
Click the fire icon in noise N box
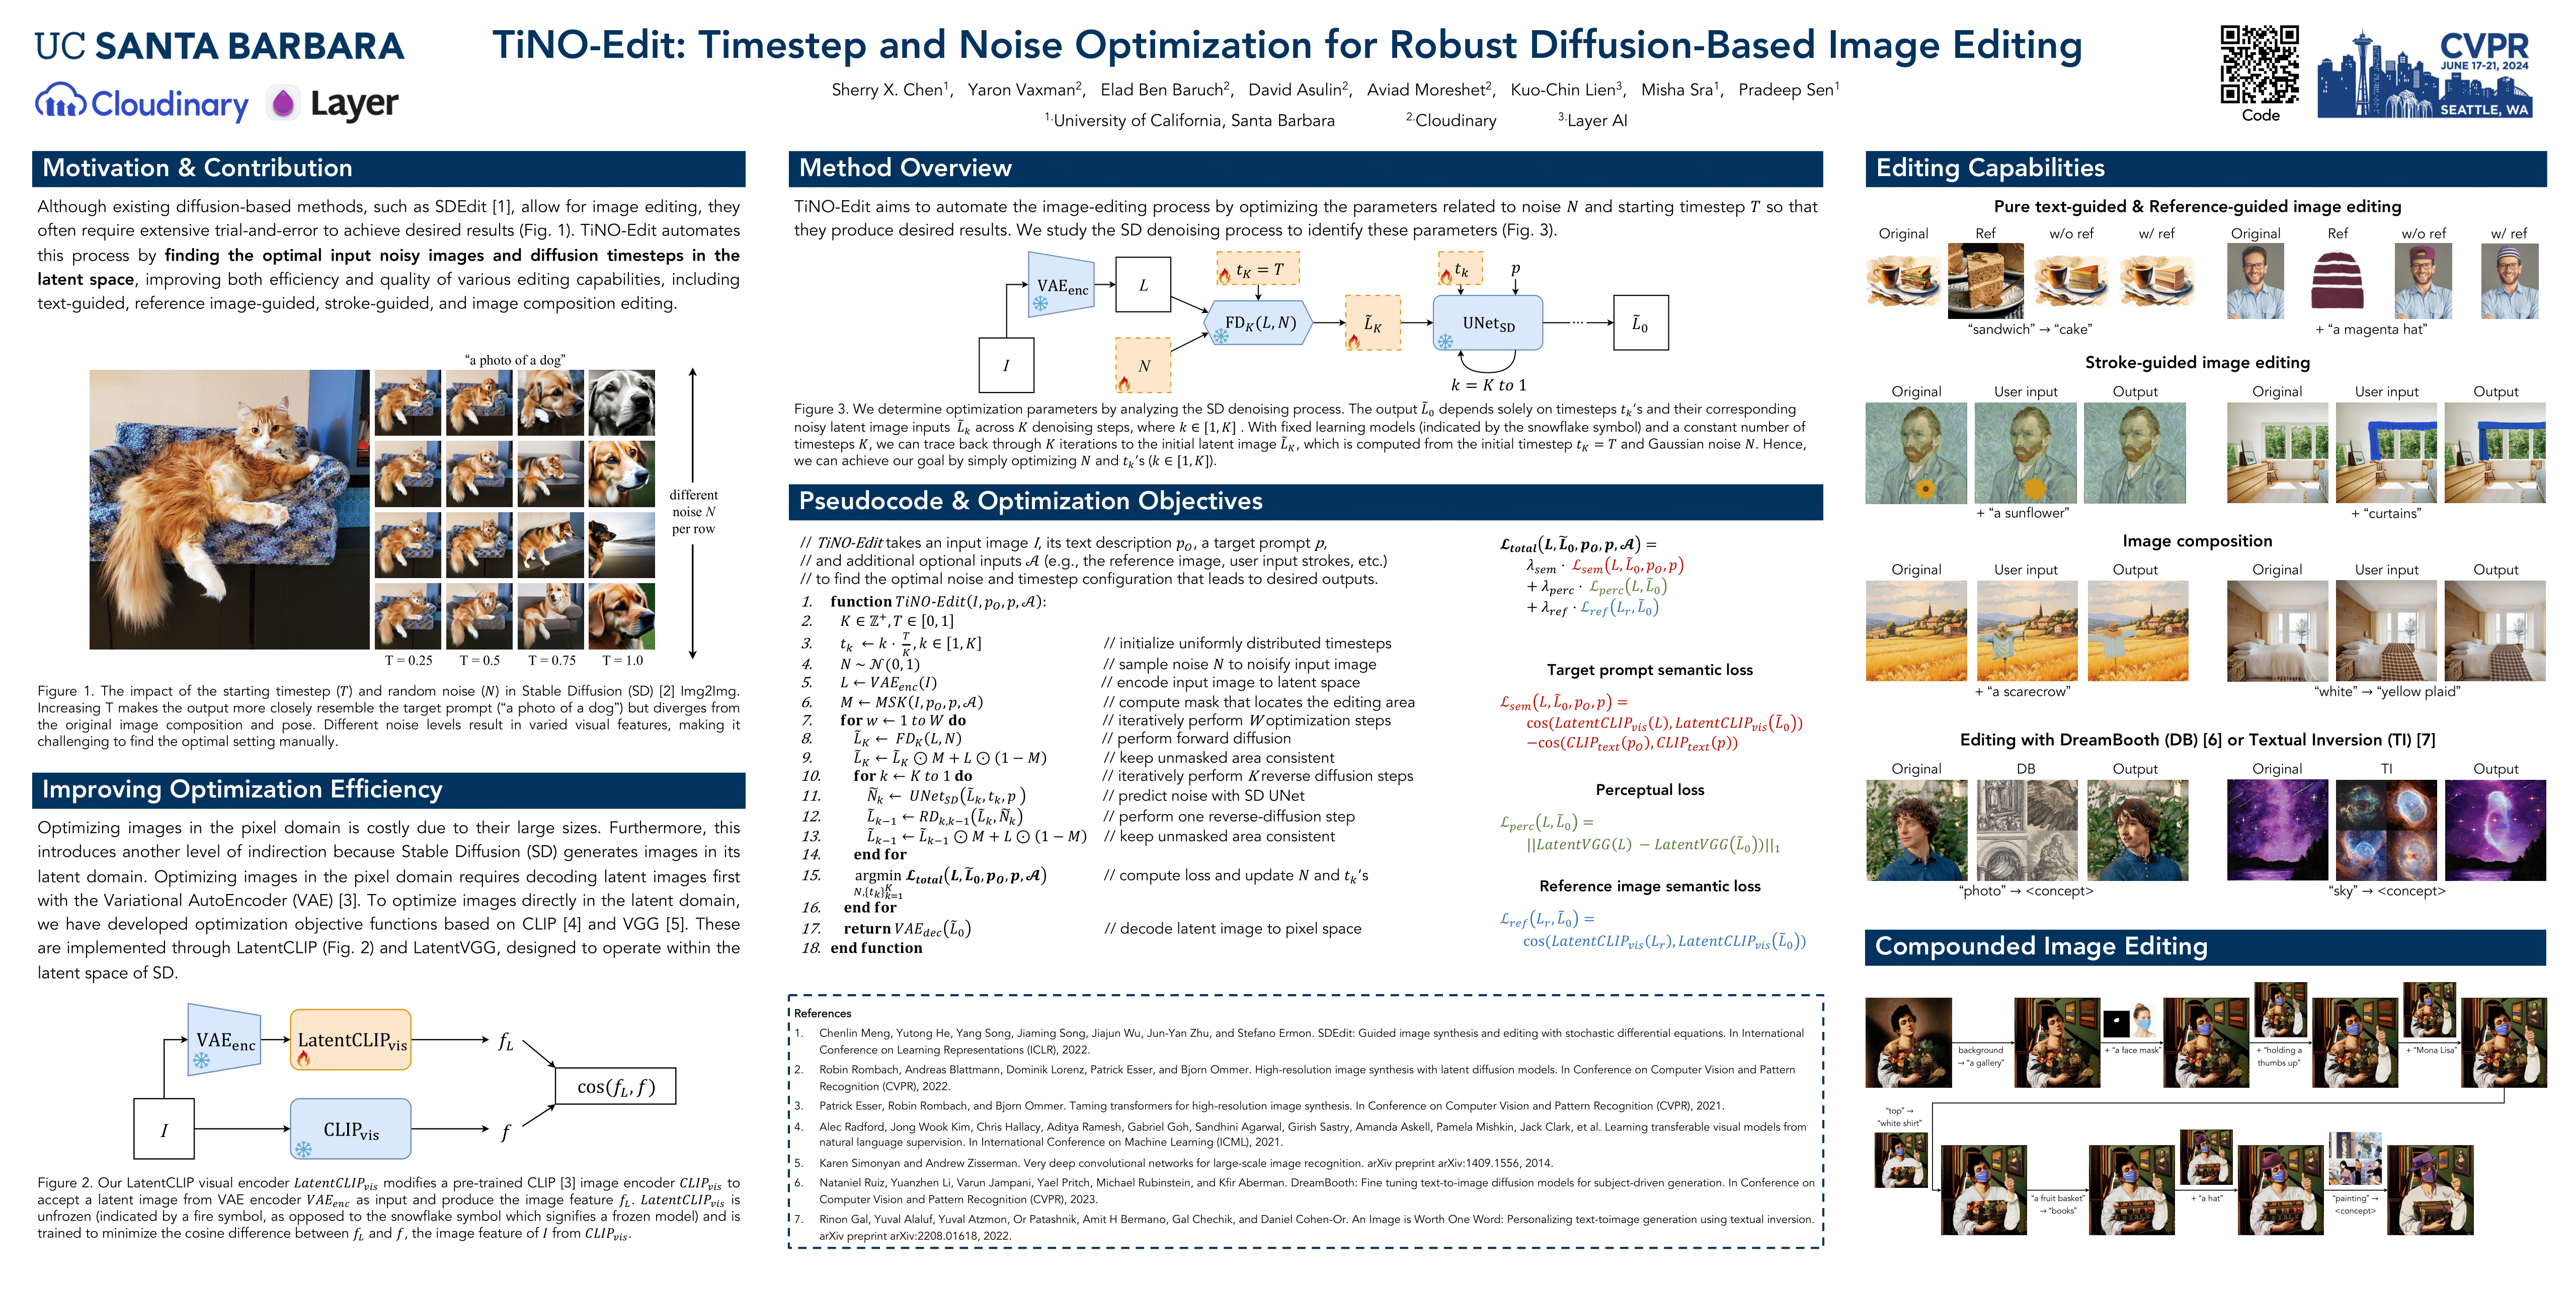click(x=1124, y=382)
